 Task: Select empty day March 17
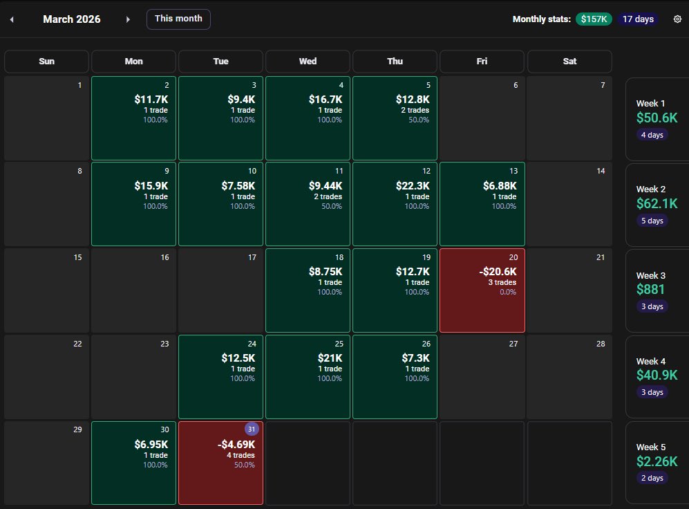click(220, 290)
